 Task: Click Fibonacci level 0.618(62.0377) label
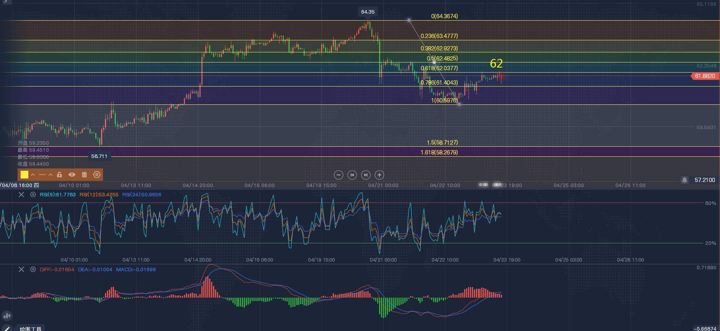pyautogui.click(x=439, y=68)
